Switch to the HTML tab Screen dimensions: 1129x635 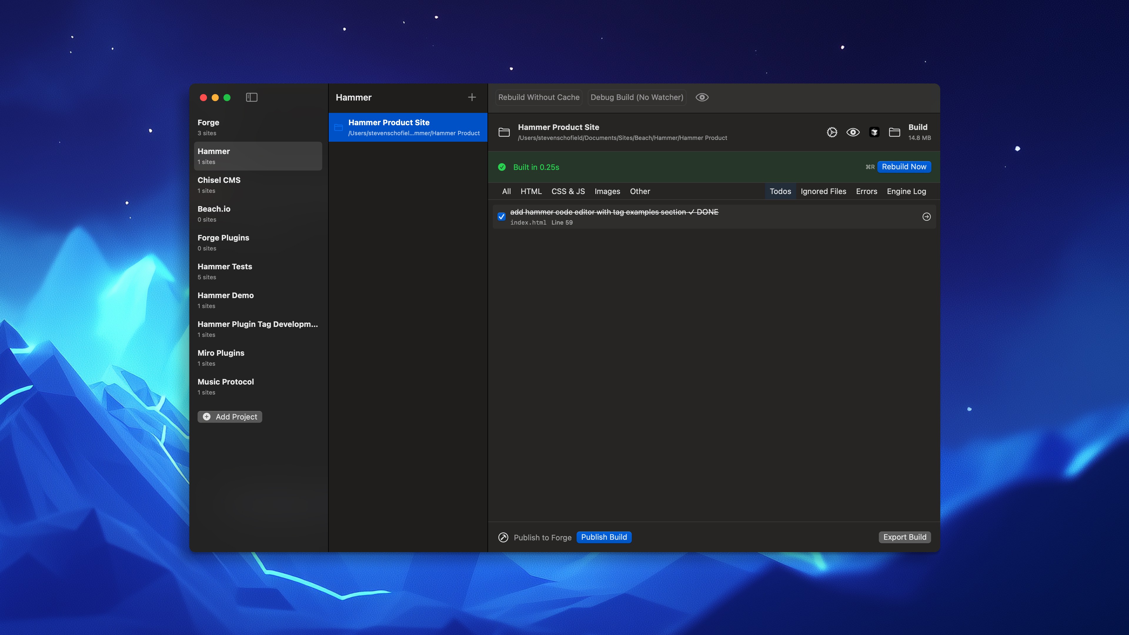point(531,191)
